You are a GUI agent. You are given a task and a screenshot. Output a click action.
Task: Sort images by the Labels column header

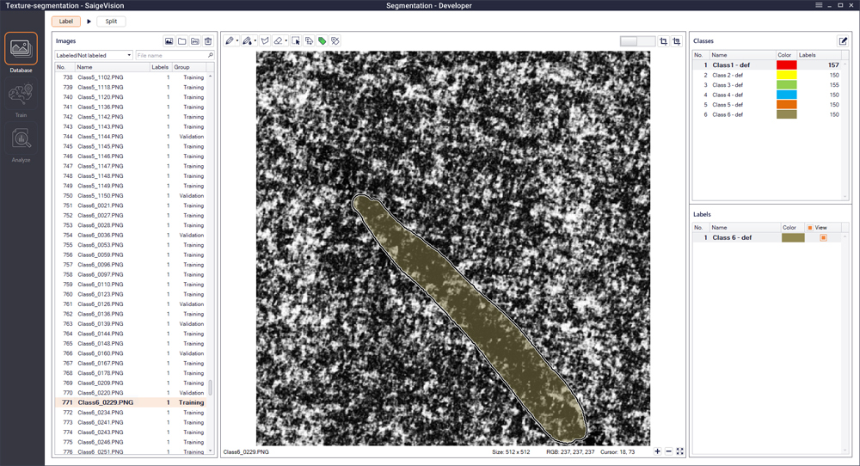coord(160,67)
